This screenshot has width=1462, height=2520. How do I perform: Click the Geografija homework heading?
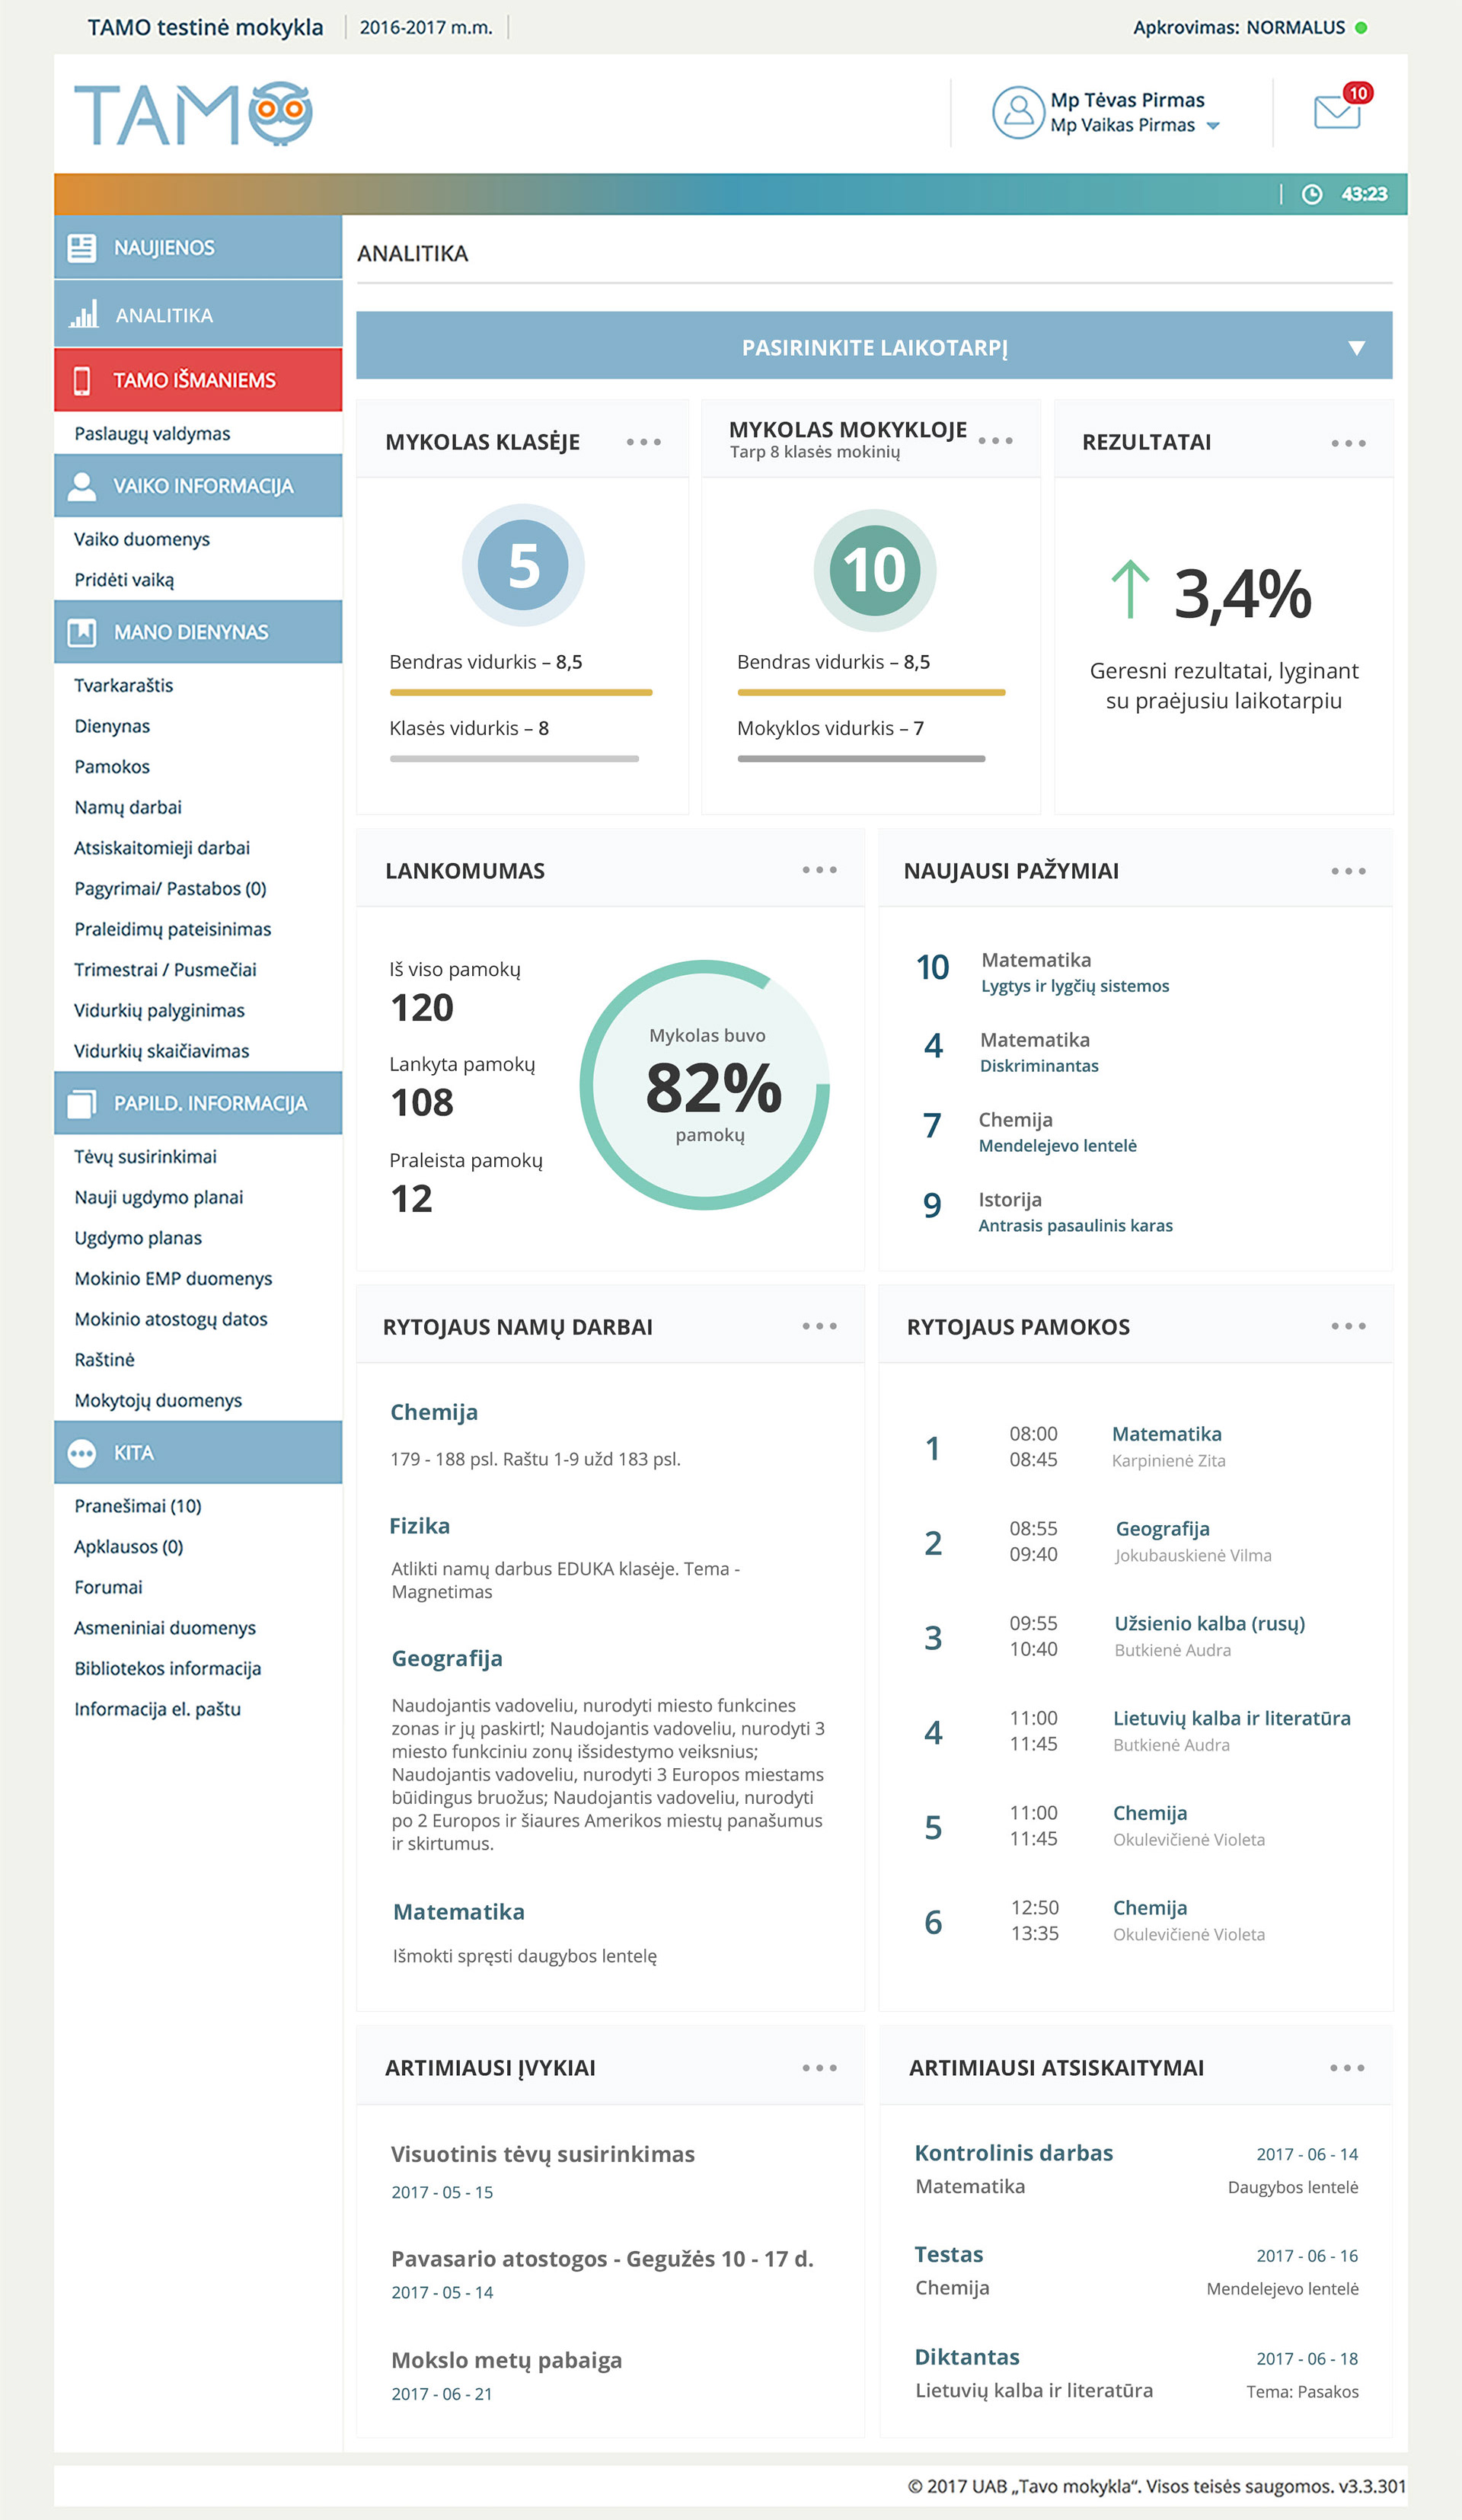coord(447,1658)
